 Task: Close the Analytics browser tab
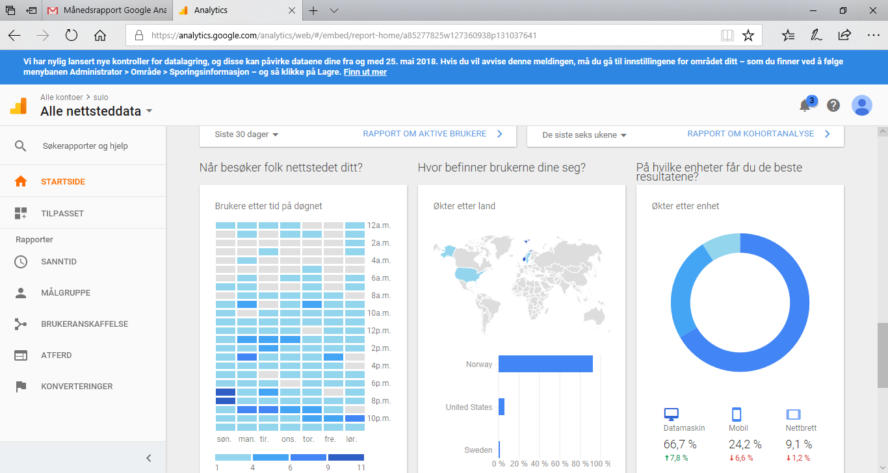pyautogui.click(x=292, y=10)
